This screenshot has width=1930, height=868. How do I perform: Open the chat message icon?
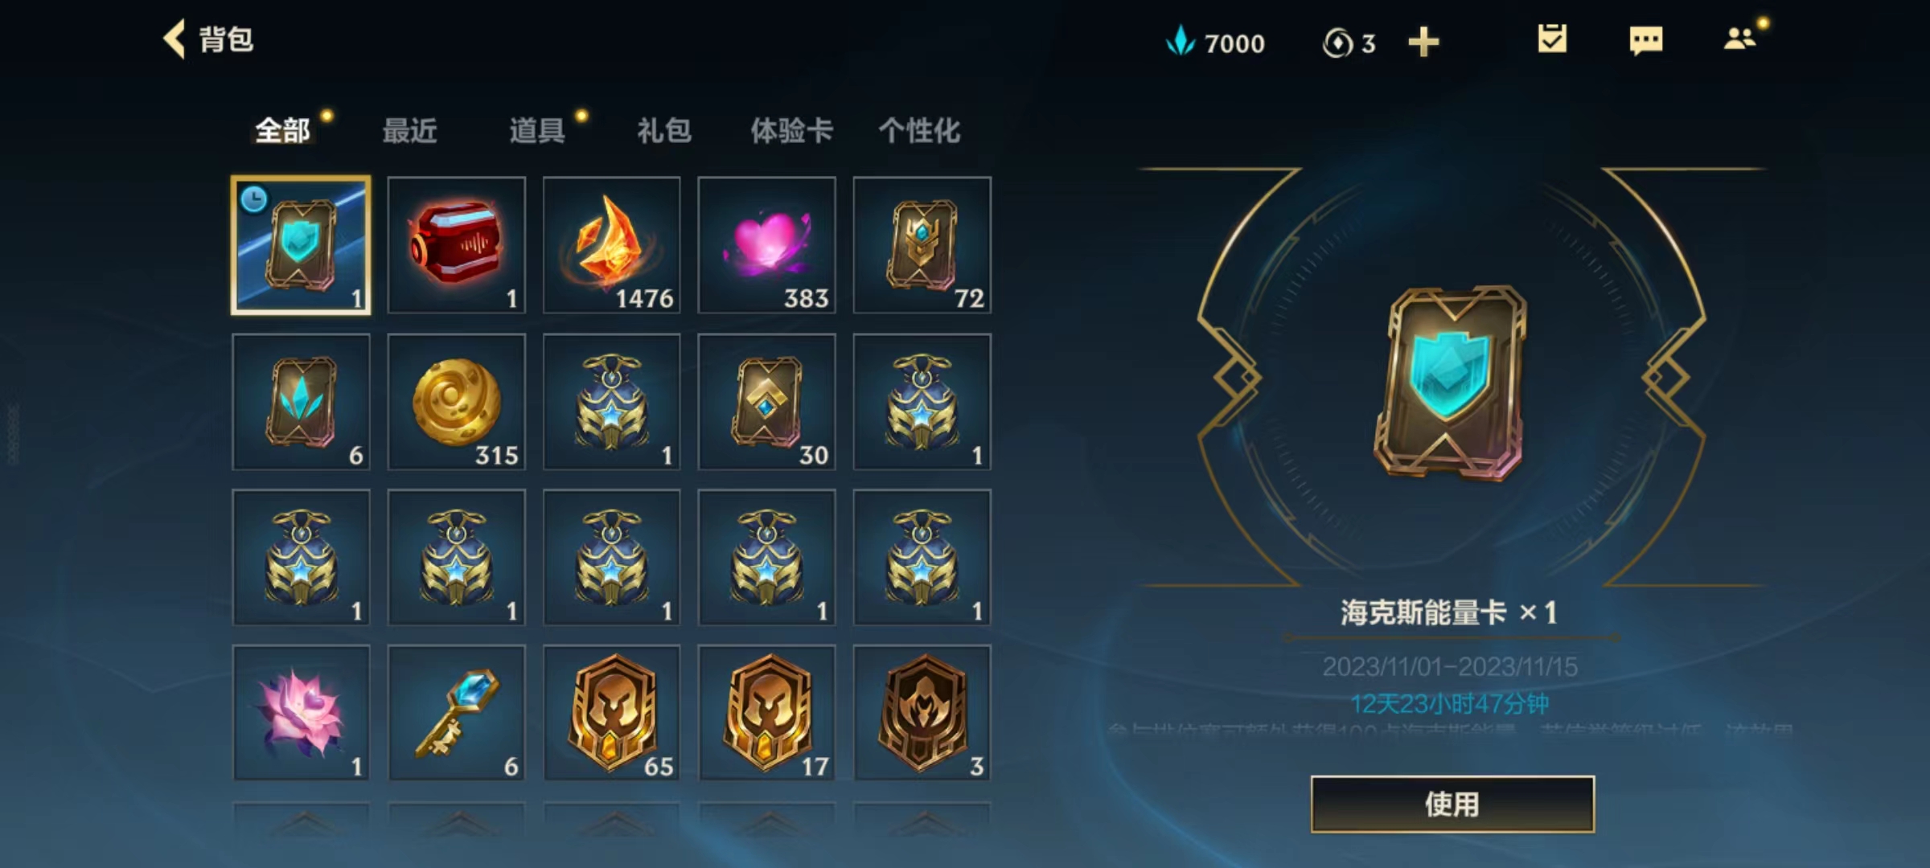pos(1645,40)
